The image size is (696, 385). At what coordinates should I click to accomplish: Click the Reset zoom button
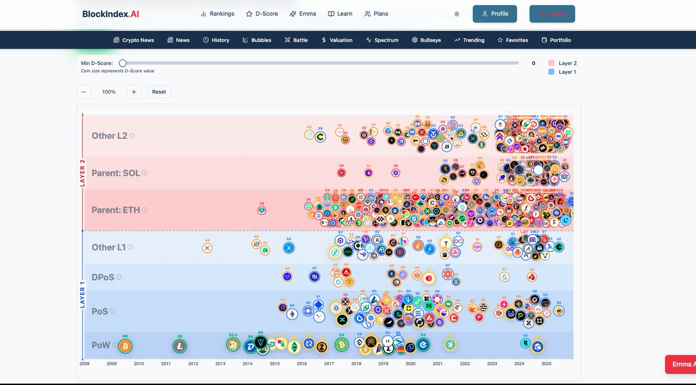159,92
